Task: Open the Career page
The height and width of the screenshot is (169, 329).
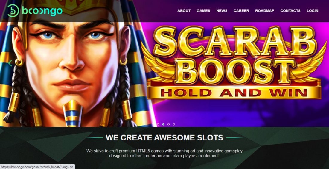Action: click(x=241, y=11)
